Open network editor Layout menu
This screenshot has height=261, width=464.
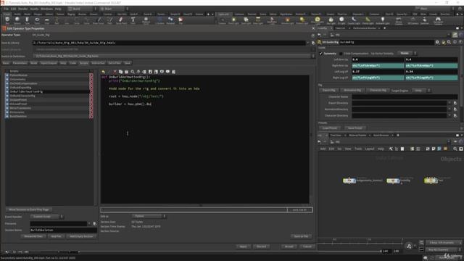(x=370, y=149)
